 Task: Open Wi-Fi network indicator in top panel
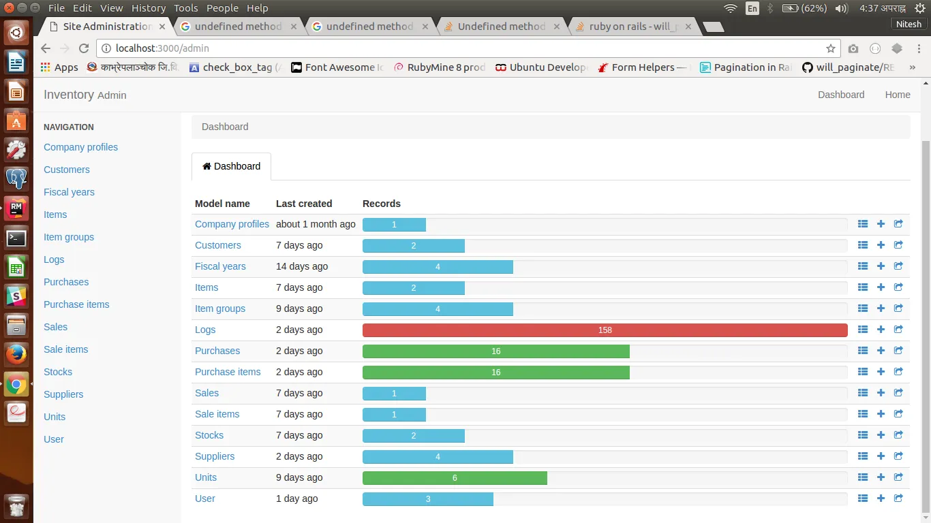point(731,8)
